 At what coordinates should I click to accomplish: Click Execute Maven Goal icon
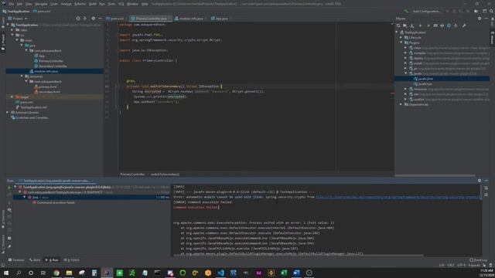point(435,25)
